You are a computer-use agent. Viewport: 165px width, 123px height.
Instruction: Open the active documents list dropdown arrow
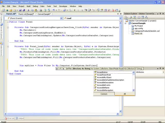pos(118,14)
